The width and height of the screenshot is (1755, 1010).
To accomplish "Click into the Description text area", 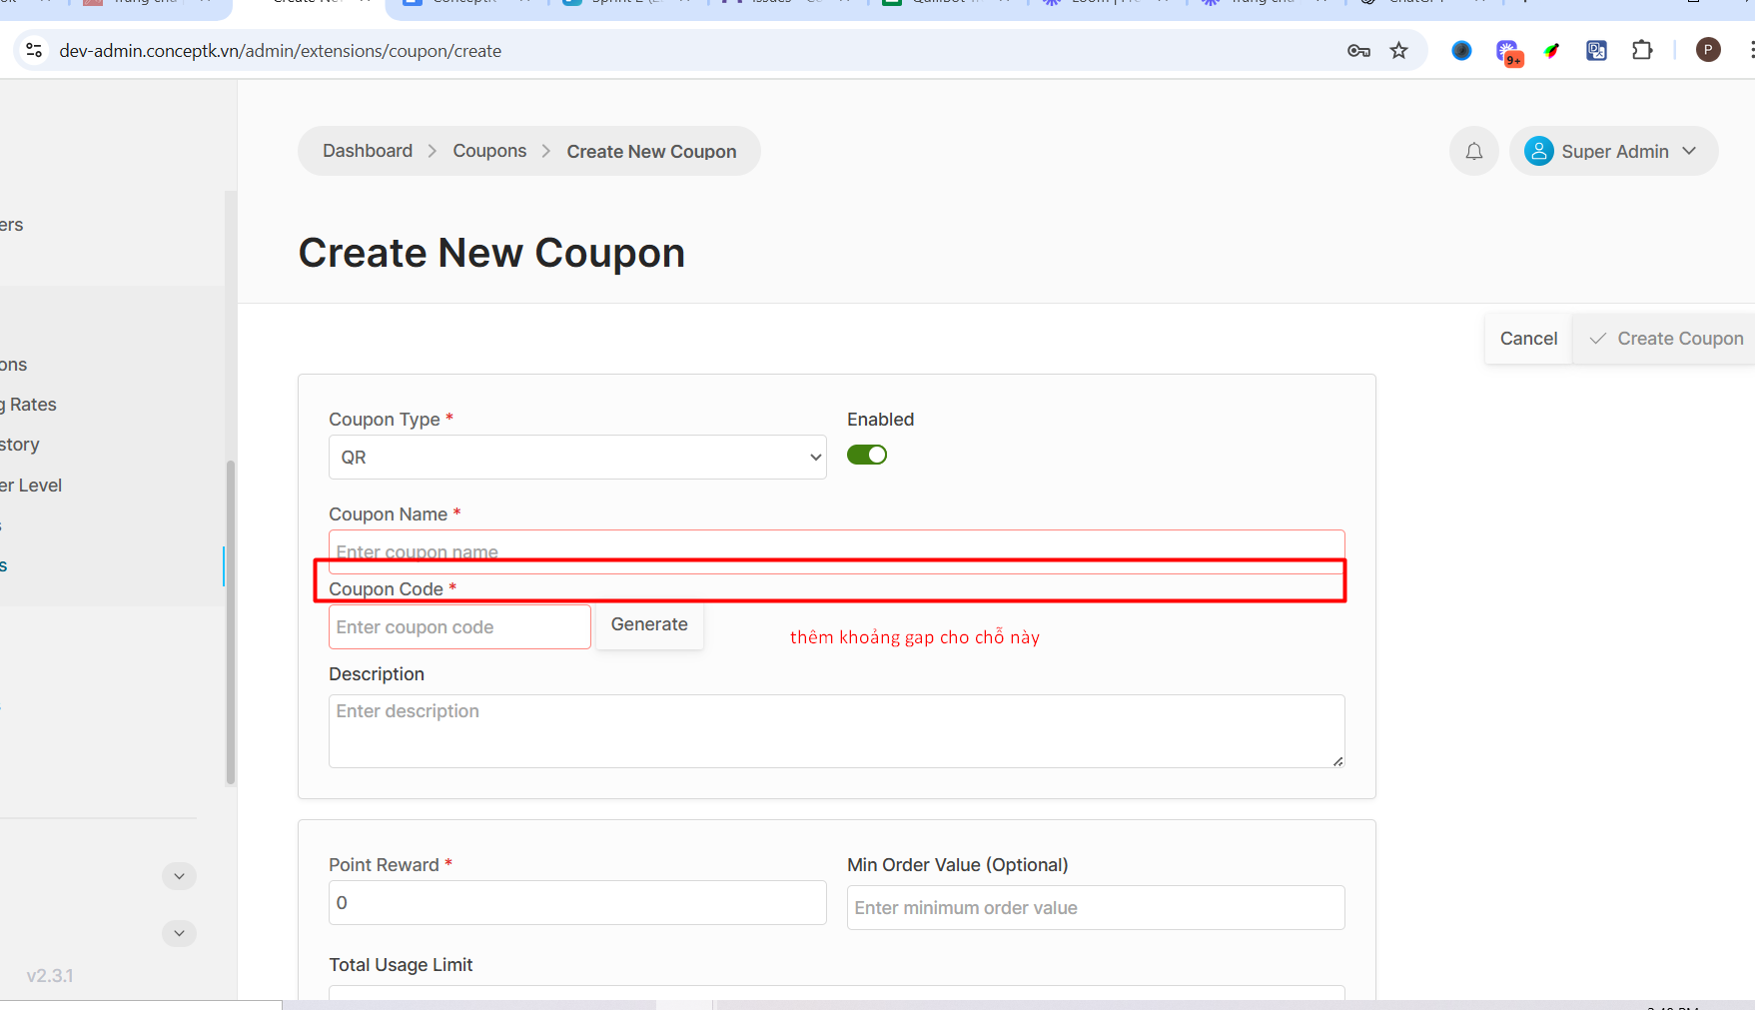I will pos(835,731).
